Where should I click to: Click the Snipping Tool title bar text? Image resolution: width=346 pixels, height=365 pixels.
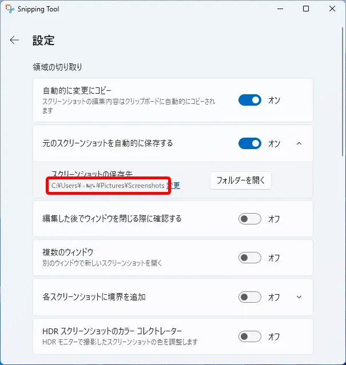click(39, 9)
